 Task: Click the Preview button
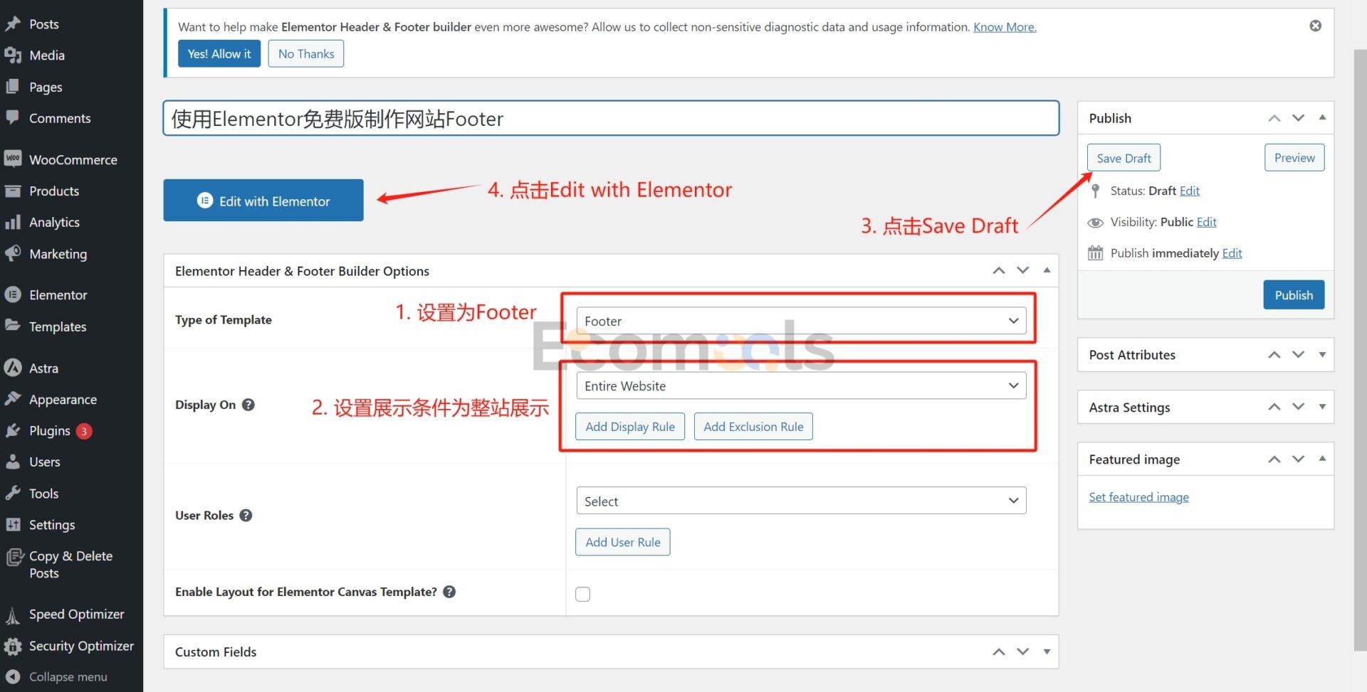[x=1294, y=158]
